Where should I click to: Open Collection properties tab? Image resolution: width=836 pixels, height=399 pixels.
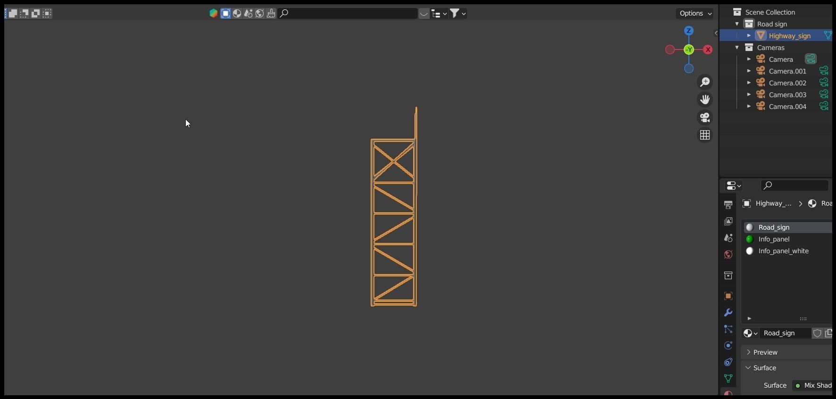coord(728,275)
